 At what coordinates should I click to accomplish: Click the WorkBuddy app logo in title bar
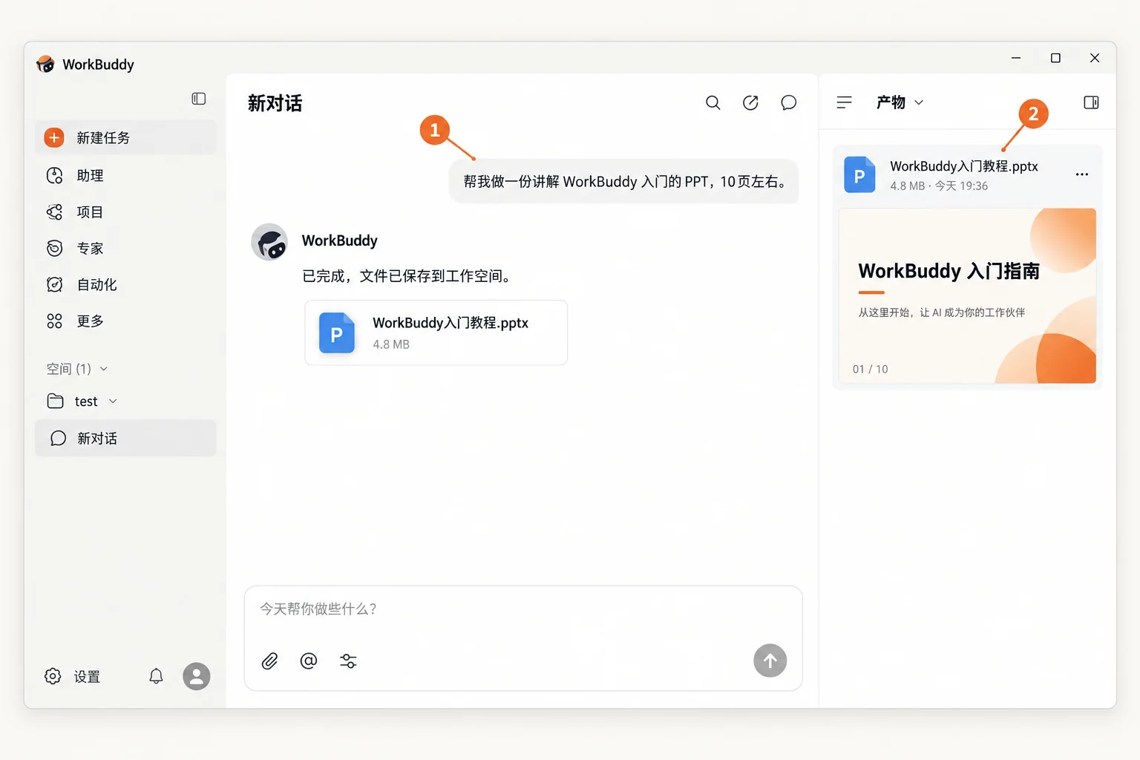click(x=45, y=64)
